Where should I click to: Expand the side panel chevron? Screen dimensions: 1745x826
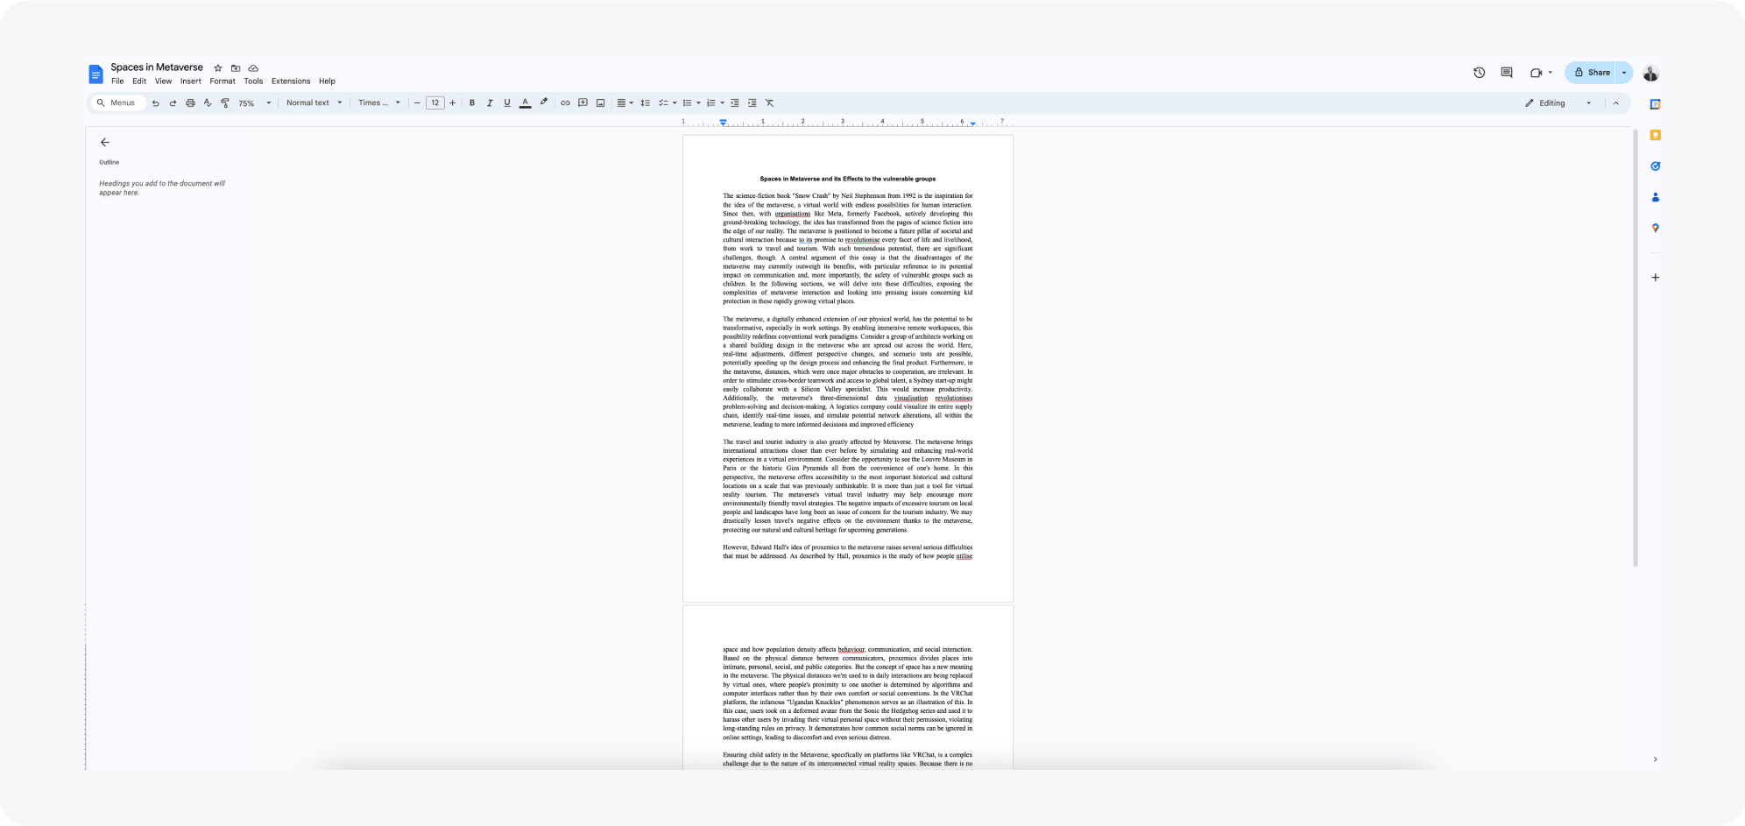coord(1655,759)
